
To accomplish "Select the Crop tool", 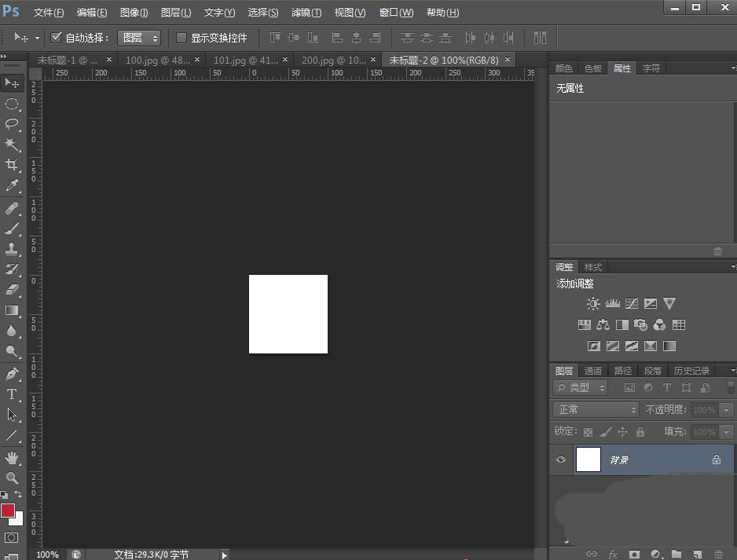I will [x=12, y=165].
